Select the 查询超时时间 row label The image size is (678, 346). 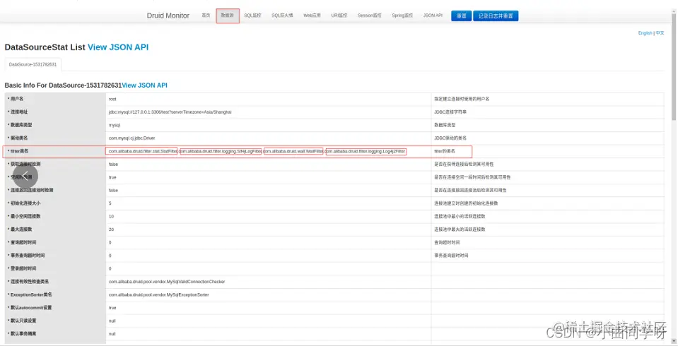(x=23, y=242)
